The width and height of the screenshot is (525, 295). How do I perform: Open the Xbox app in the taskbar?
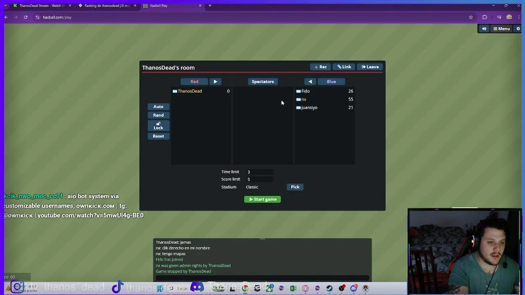pos(269,288)
